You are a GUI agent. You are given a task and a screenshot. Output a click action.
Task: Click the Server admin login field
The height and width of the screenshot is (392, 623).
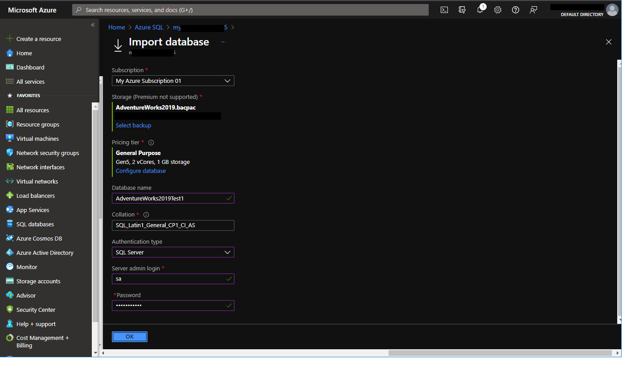point(173,279)
